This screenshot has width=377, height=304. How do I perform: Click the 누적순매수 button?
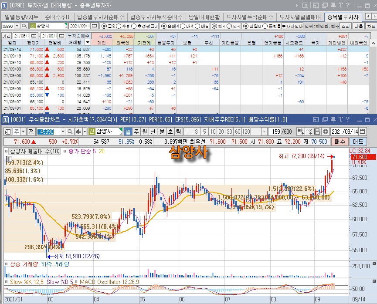(x=78, y=36)
